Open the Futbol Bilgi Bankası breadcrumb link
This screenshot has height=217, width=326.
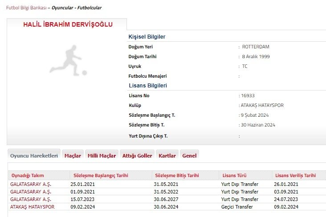coord(26,8)
